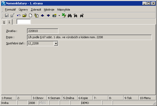
Task: Click the Spotřební daň label
Action: tap(16, 43)
